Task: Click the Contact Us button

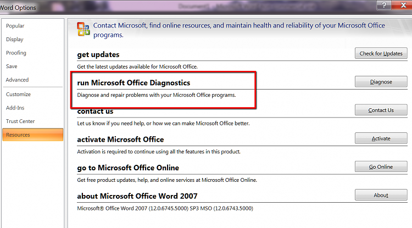Action: 381,110
